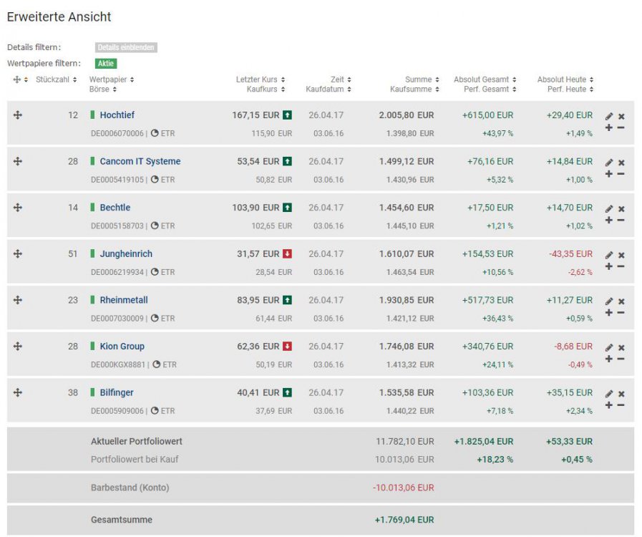Click the minus icon in Jungheinrich row

click(x=621, y=266)
